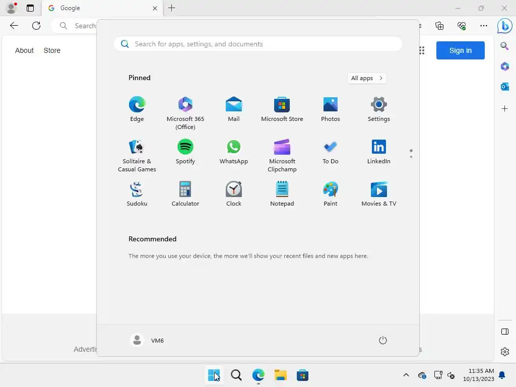516x387 pixels.
Task: Open Edge profile icon
Action: [x=12, y=8]
